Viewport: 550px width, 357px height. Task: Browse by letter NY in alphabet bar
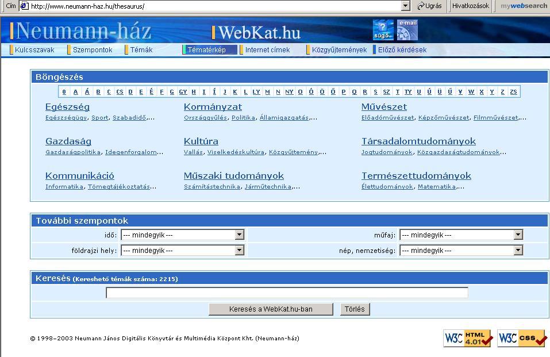(289, 91)
